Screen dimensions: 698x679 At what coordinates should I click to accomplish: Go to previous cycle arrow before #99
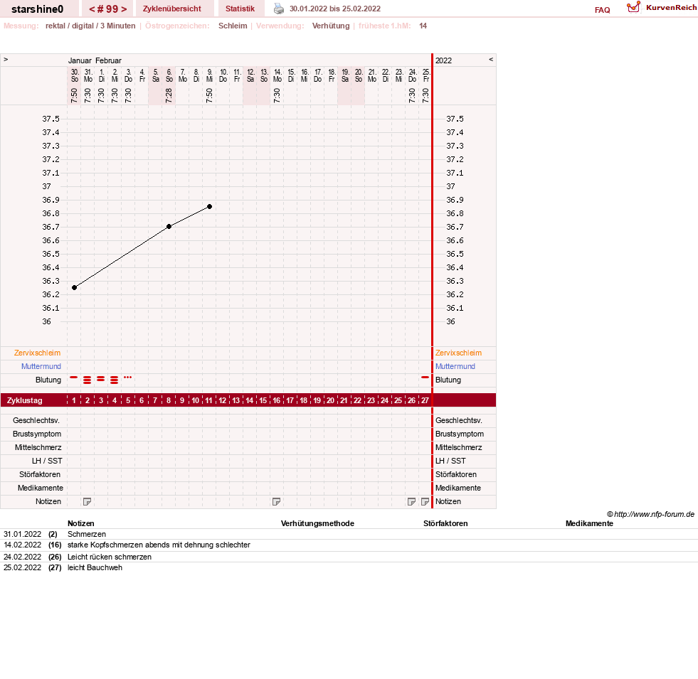point(92,9)
